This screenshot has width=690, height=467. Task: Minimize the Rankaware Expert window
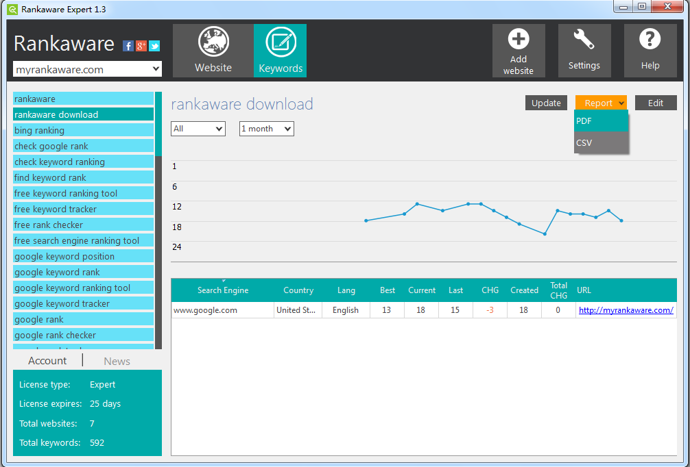point(623,7)
